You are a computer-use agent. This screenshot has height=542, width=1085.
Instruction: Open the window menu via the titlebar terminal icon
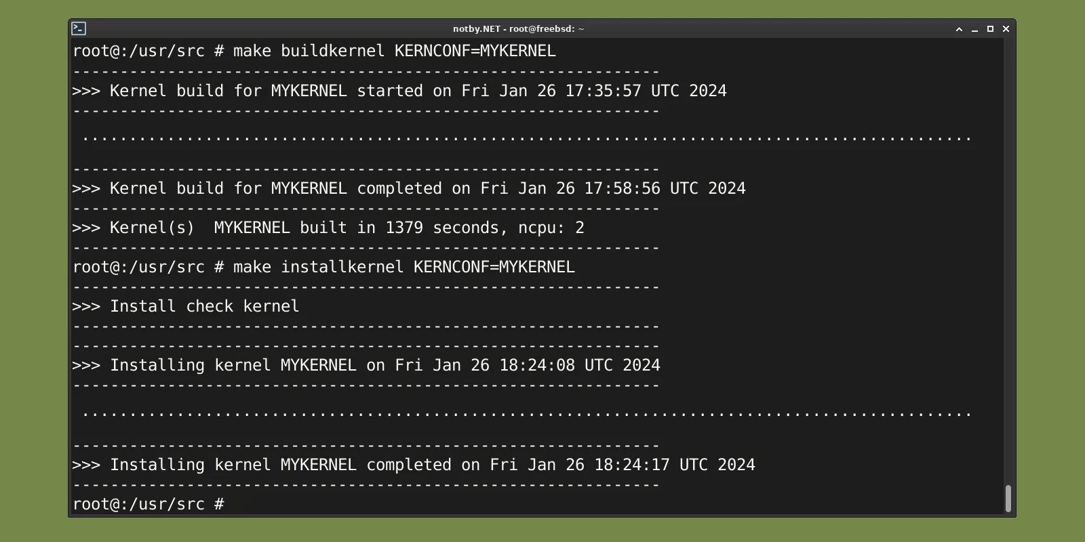[x=79, y=28]
